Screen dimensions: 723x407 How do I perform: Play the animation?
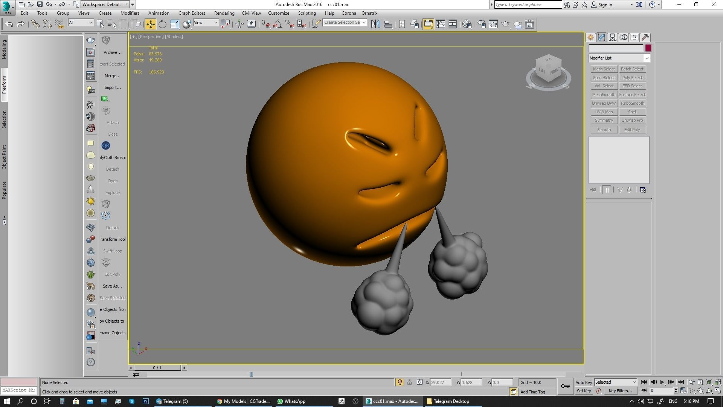coord(662,382)
